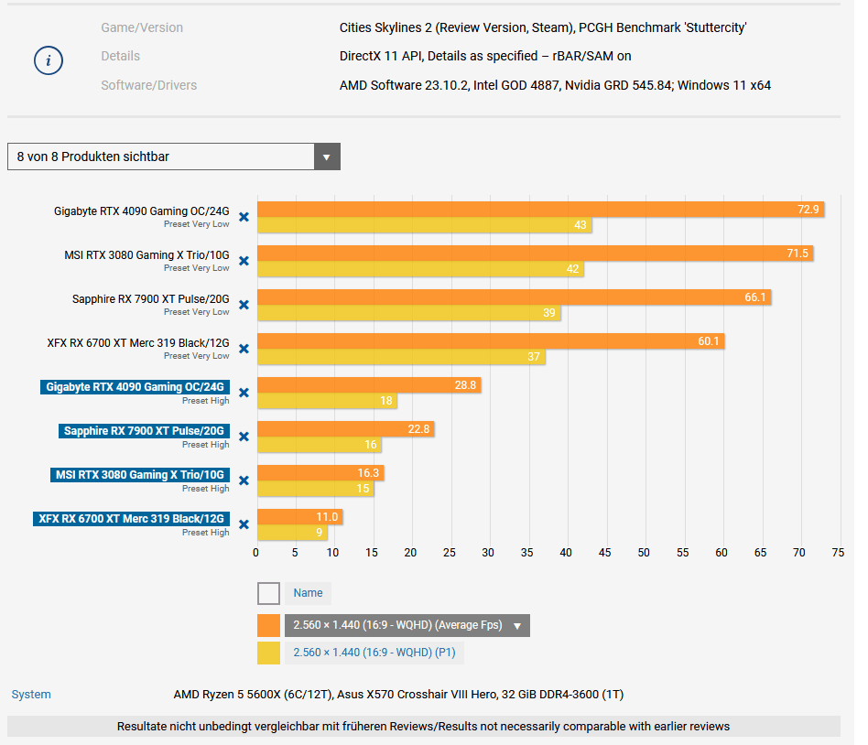The width and height of the screenshot is (868, 745).
Task: Click the dropdown arrow of products selector
Action: tap(327, 157)
